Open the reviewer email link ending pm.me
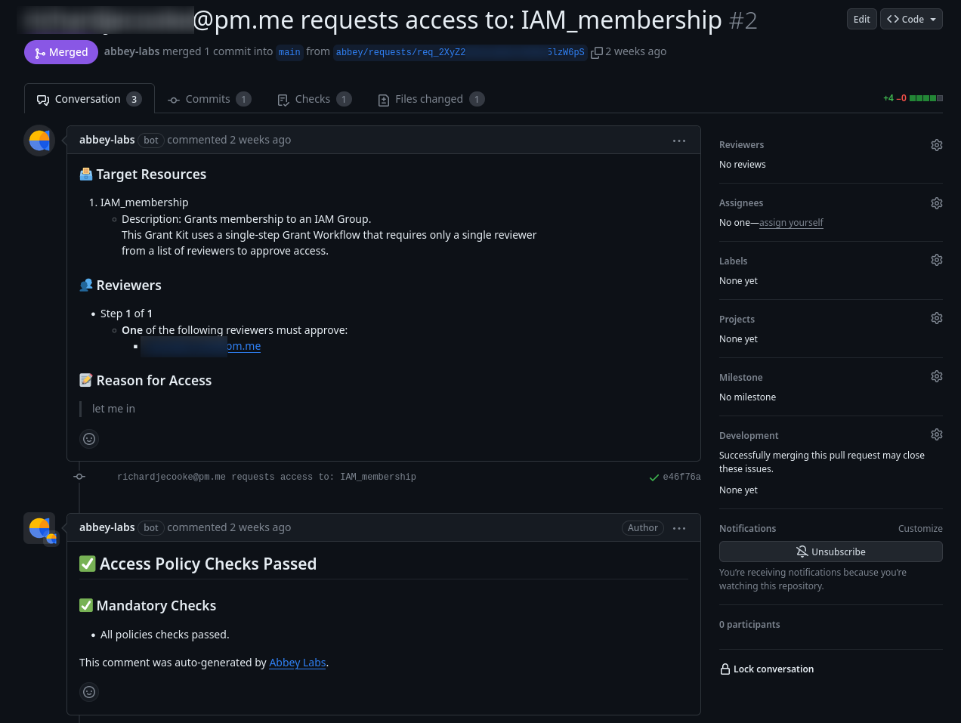The width and height of the screenshot is (961, 723). pyautogui.click(x=201, y=346)
